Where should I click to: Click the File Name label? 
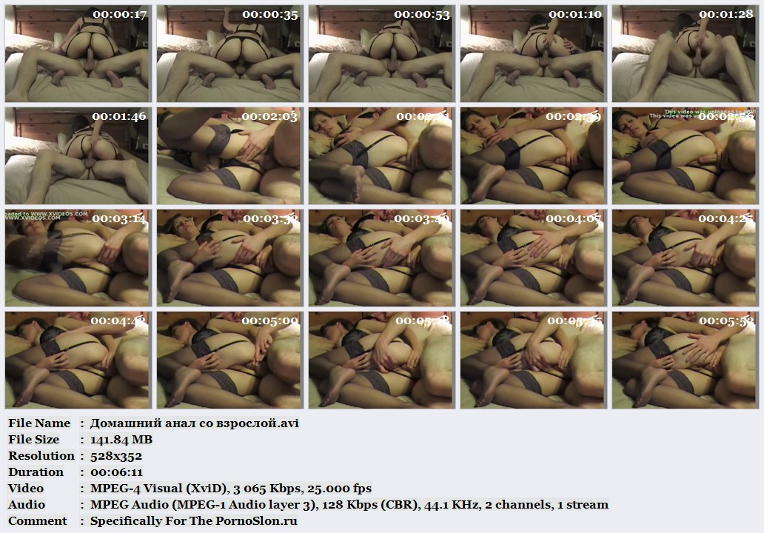39,423
